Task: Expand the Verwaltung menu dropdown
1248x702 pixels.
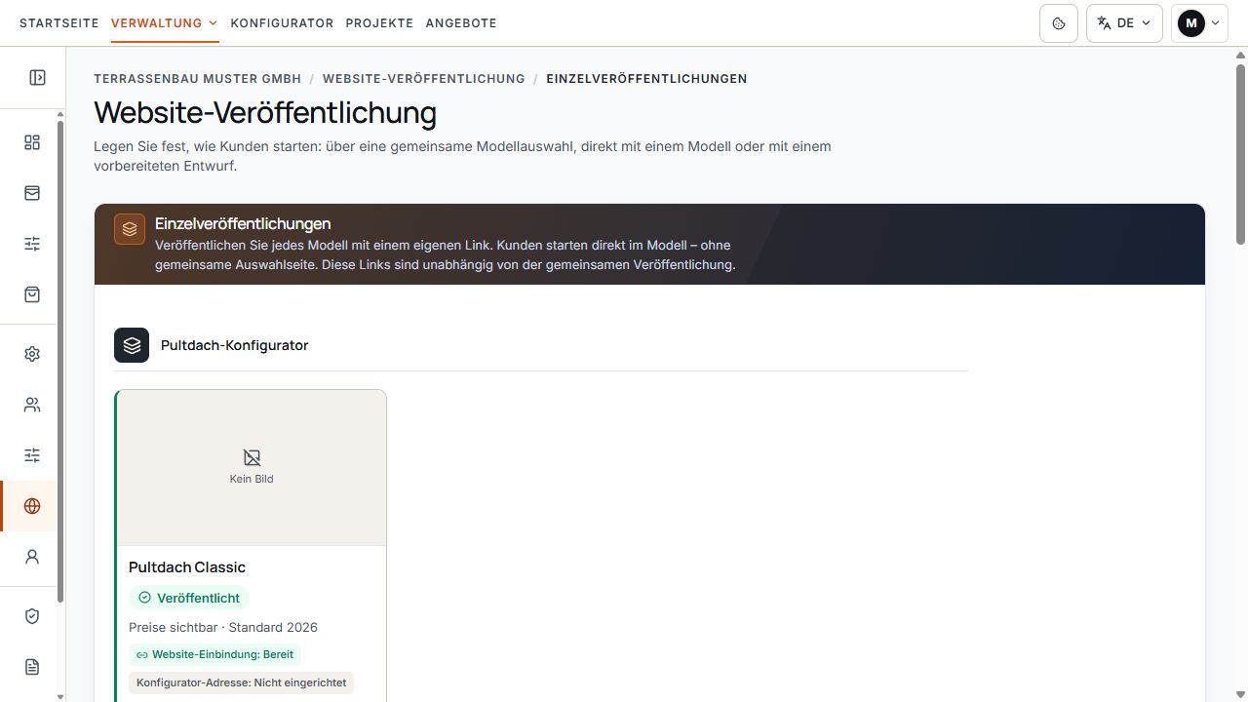Action: [165, 23]
